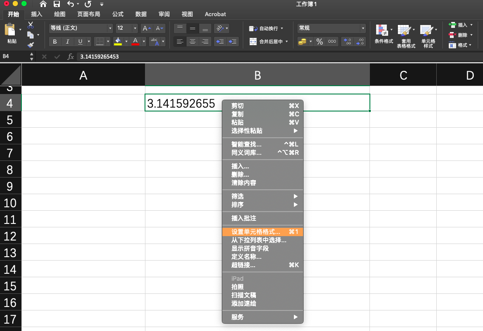Switch to the 数据 ribbon tab
This screenshot has height=331, width=483.
tap(141, 14)
